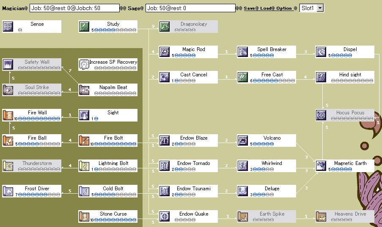Toggle the Sight skill level dot
This screenshot has height=227, width=382.
click(x=96, y=119)
